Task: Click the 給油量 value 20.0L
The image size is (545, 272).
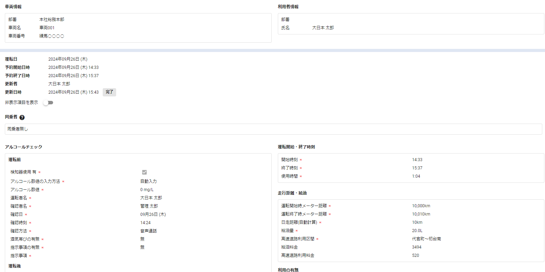Action: tap(417, 231)
